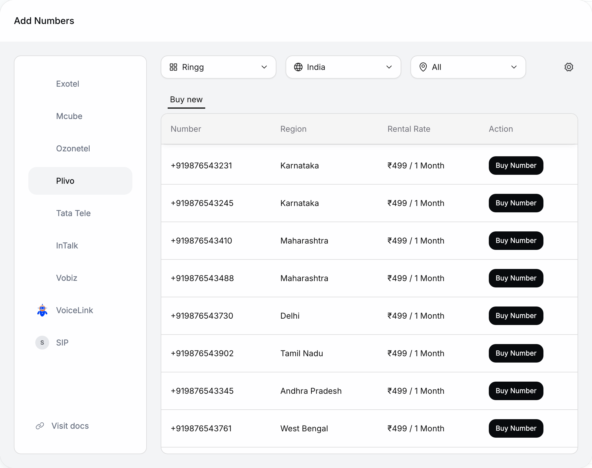The width and height of the screenshot is (592, 468).
Task: Click the Tamil Nadu region cell
Action: (302, 353)
